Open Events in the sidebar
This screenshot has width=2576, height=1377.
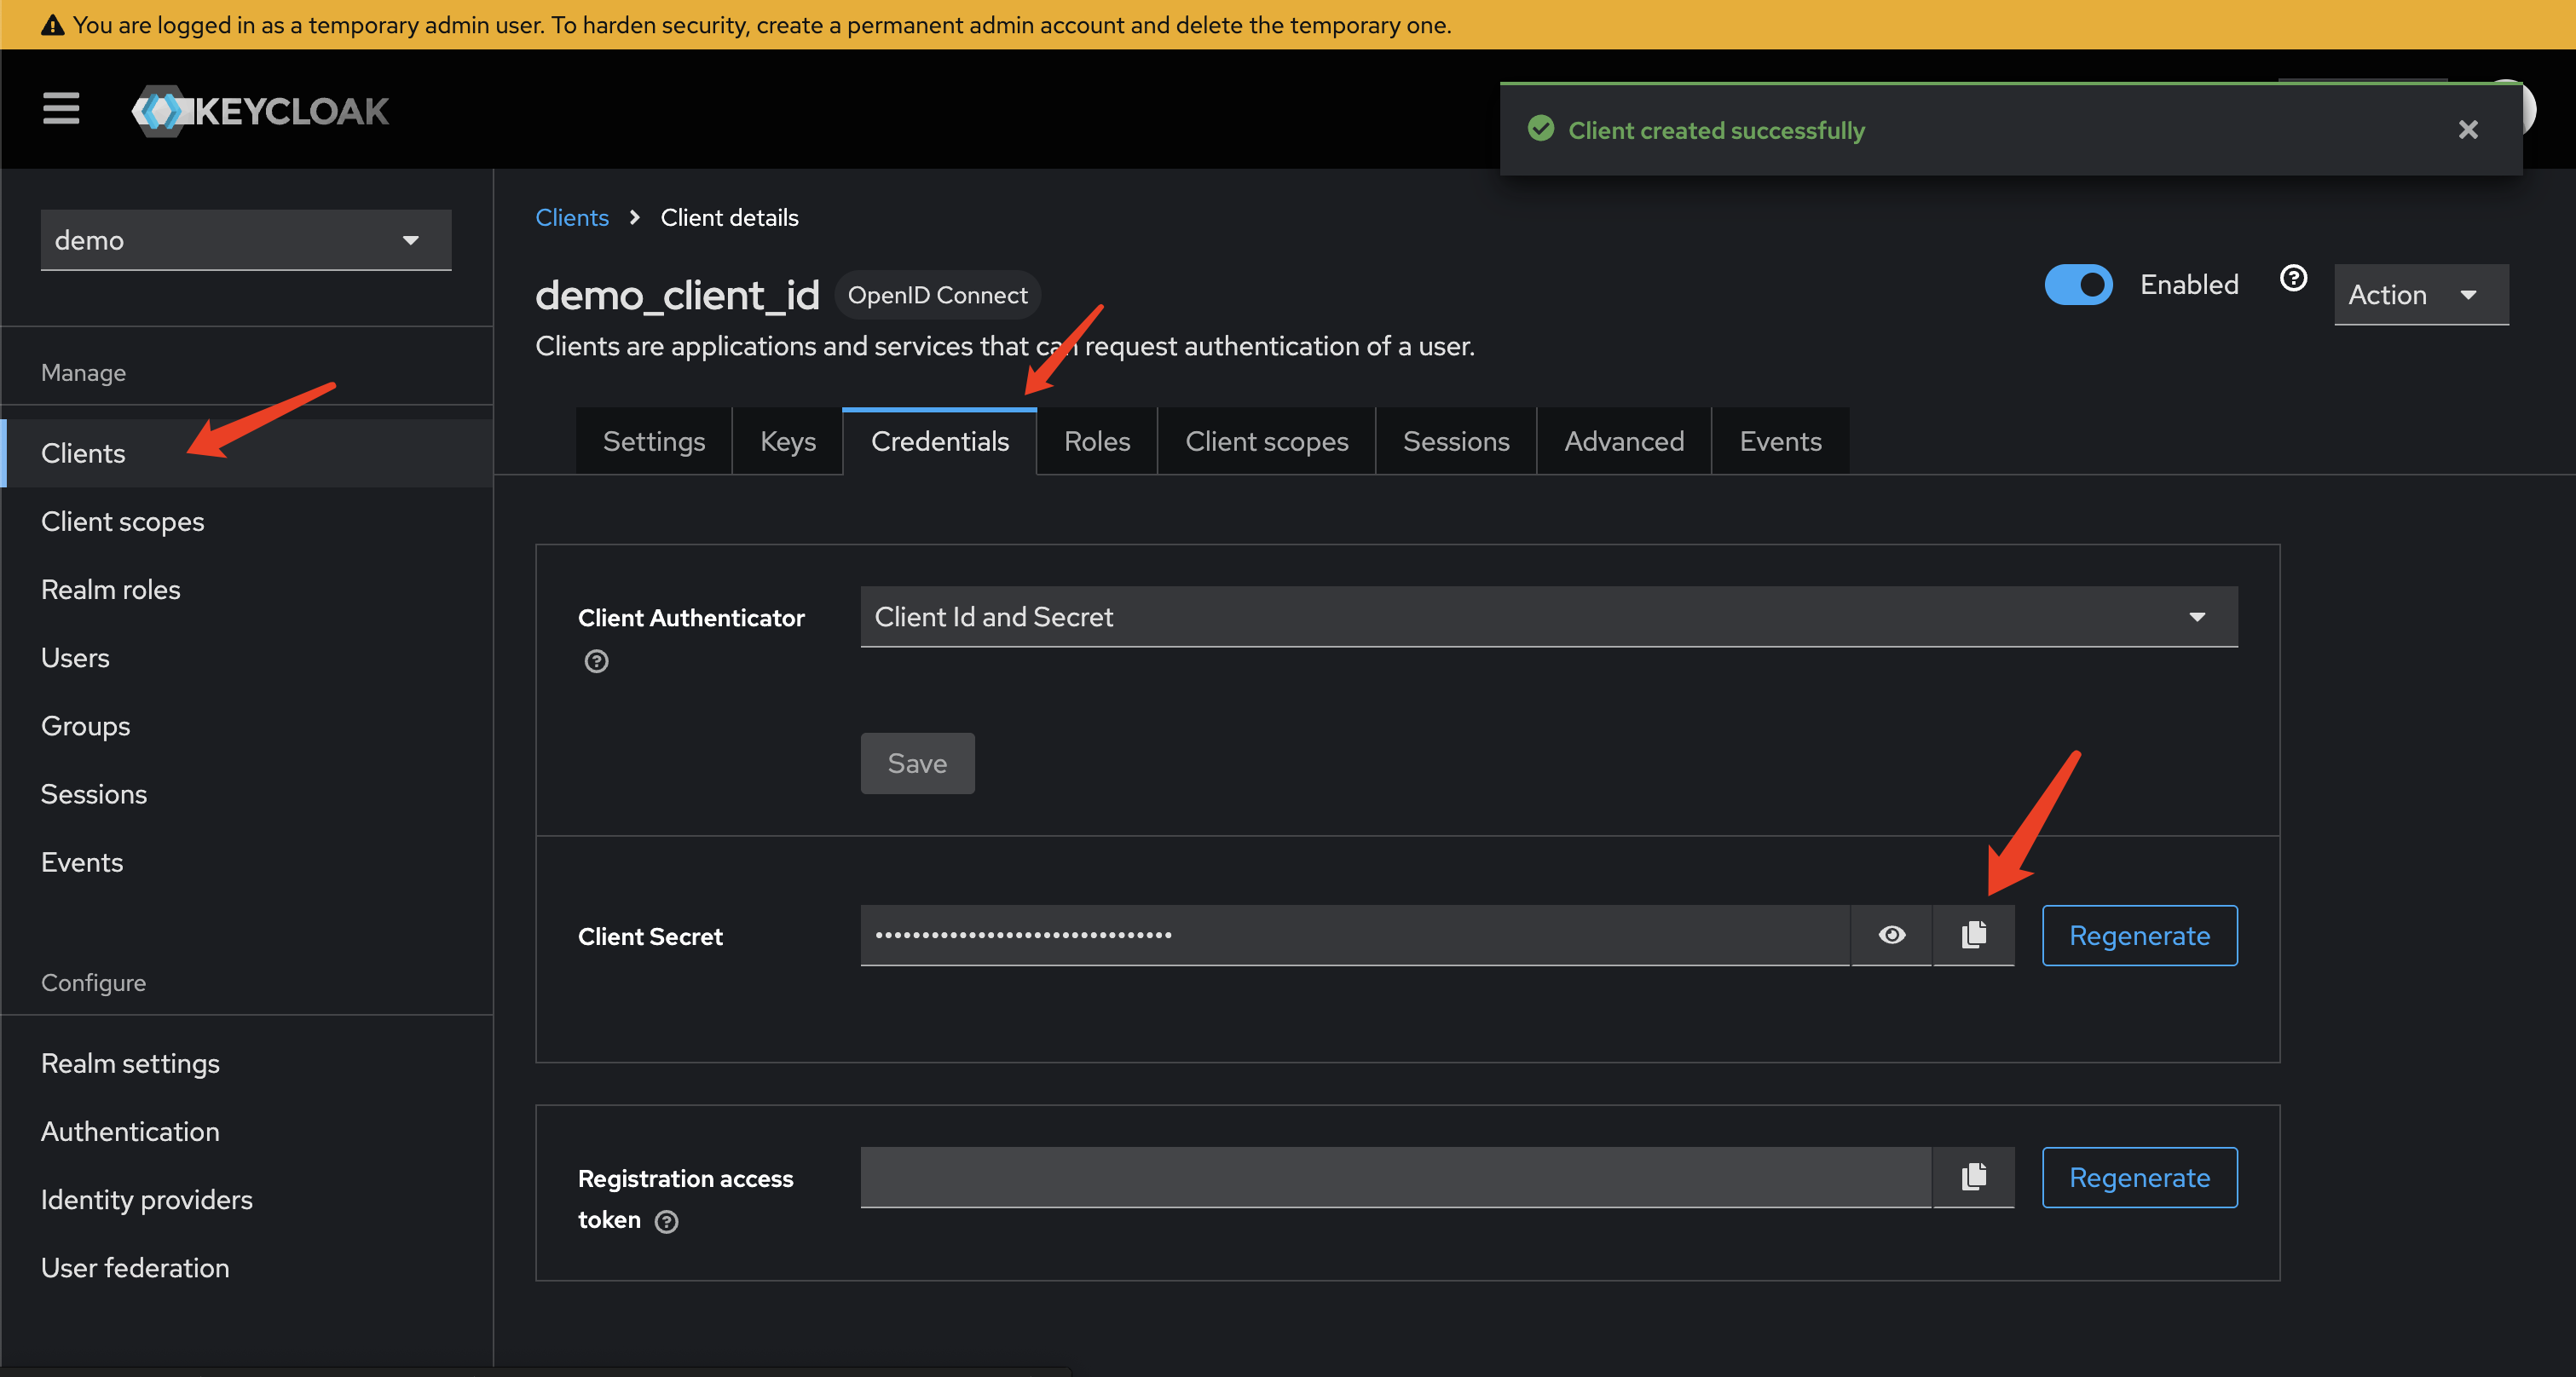coord(248,862)
